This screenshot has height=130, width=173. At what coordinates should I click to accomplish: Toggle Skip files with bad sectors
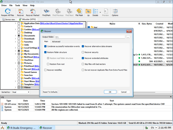83,64
